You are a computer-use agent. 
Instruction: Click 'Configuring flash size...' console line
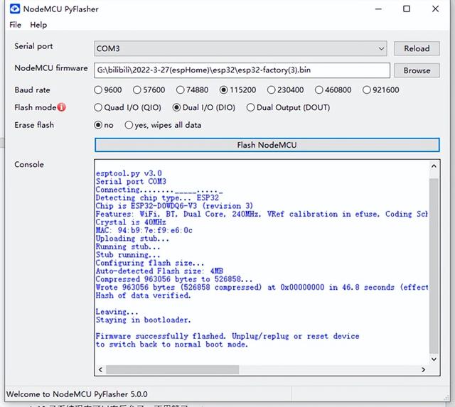coord(150,263)
